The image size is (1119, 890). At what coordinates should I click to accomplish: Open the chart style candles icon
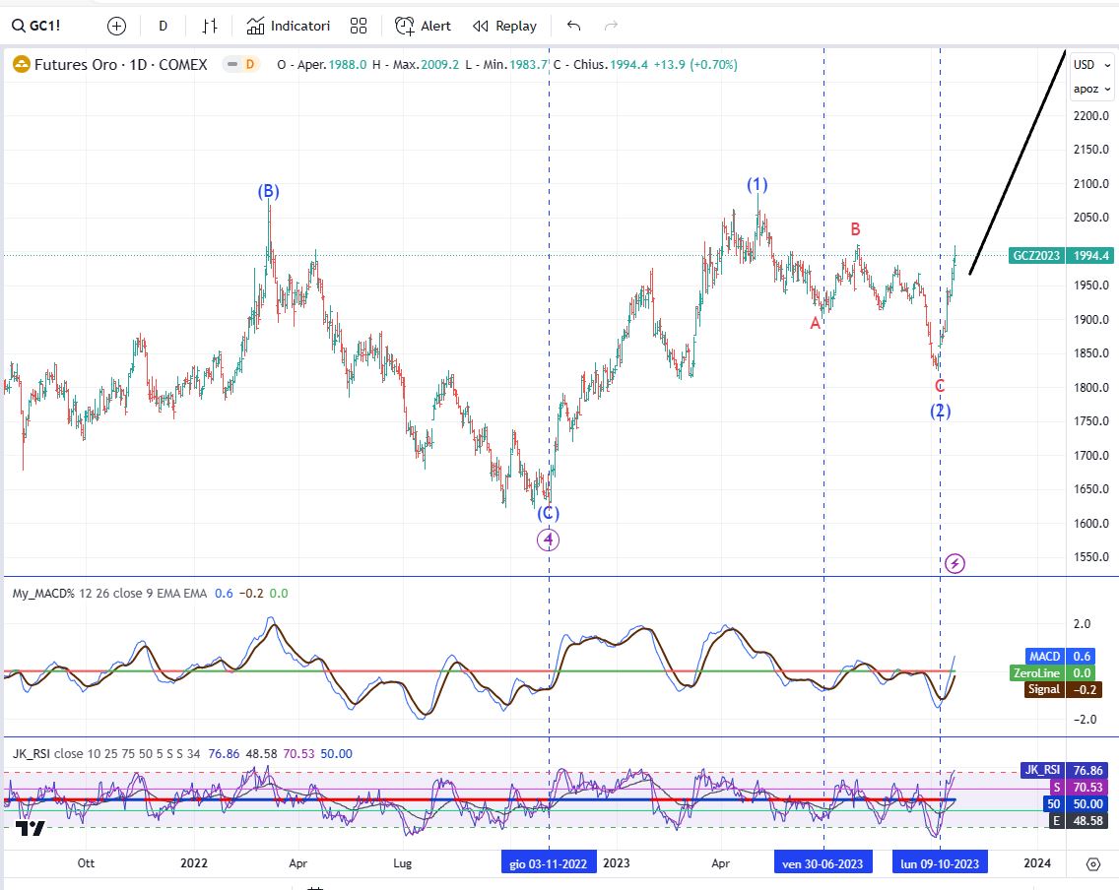tap(210, 26)
